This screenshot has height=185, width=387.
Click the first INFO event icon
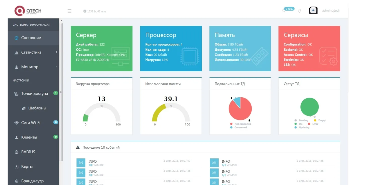pos(81,163)
